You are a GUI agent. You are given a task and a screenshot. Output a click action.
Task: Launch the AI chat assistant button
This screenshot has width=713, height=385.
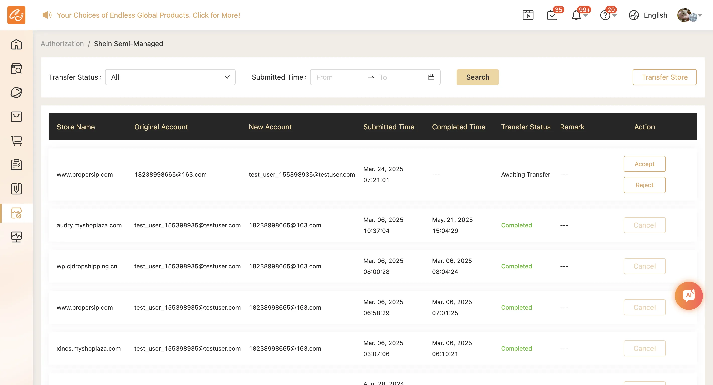coord(688,296)
